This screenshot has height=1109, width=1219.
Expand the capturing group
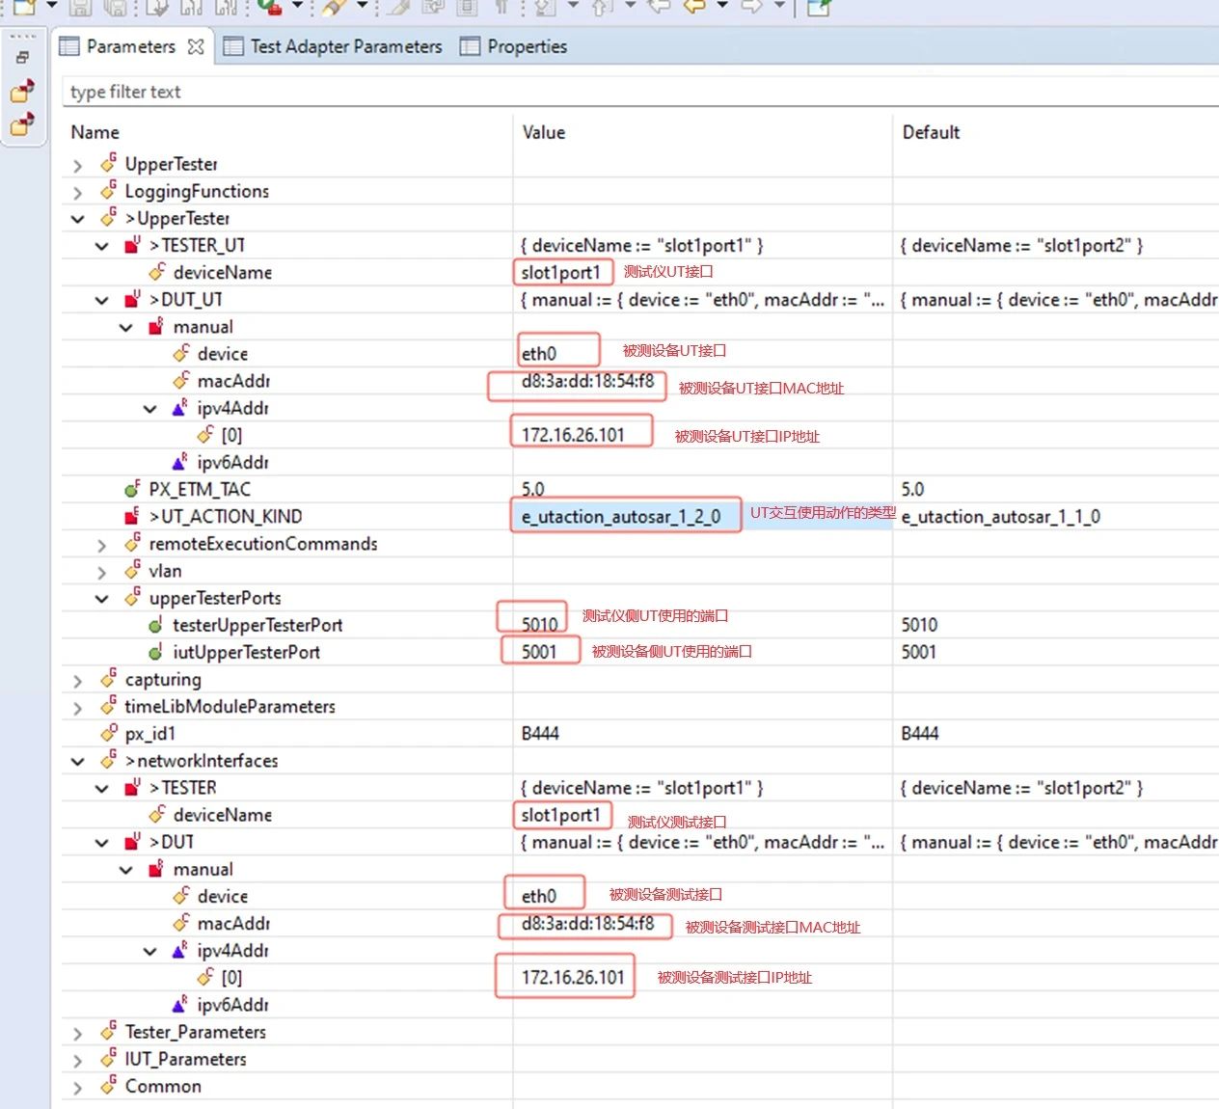point(78,681)
